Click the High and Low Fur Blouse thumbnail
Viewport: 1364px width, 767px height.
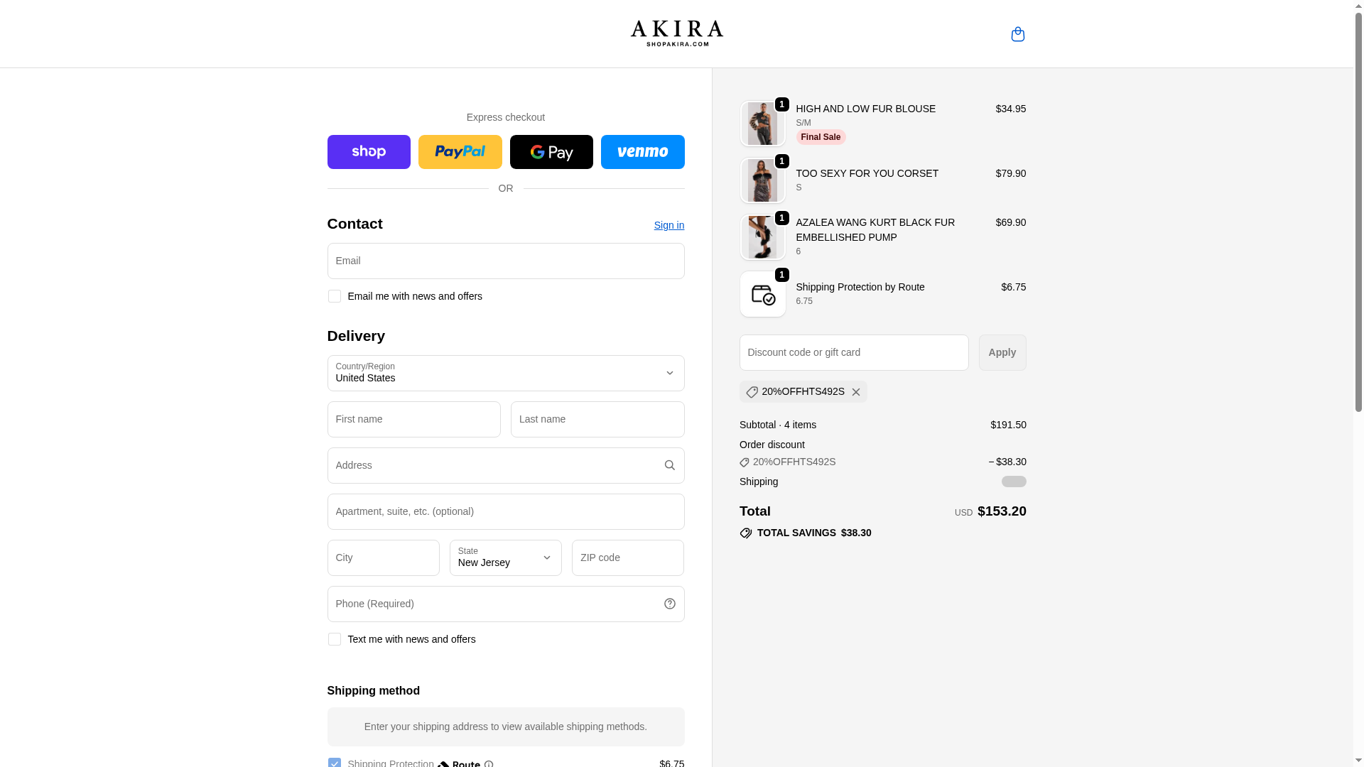click(x=763, y=124)
